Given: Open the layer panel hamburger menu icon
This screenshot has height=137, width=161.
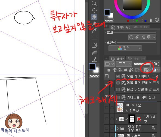Looking at the screenshot, I should pyautogui.click(x=107, y=58).
